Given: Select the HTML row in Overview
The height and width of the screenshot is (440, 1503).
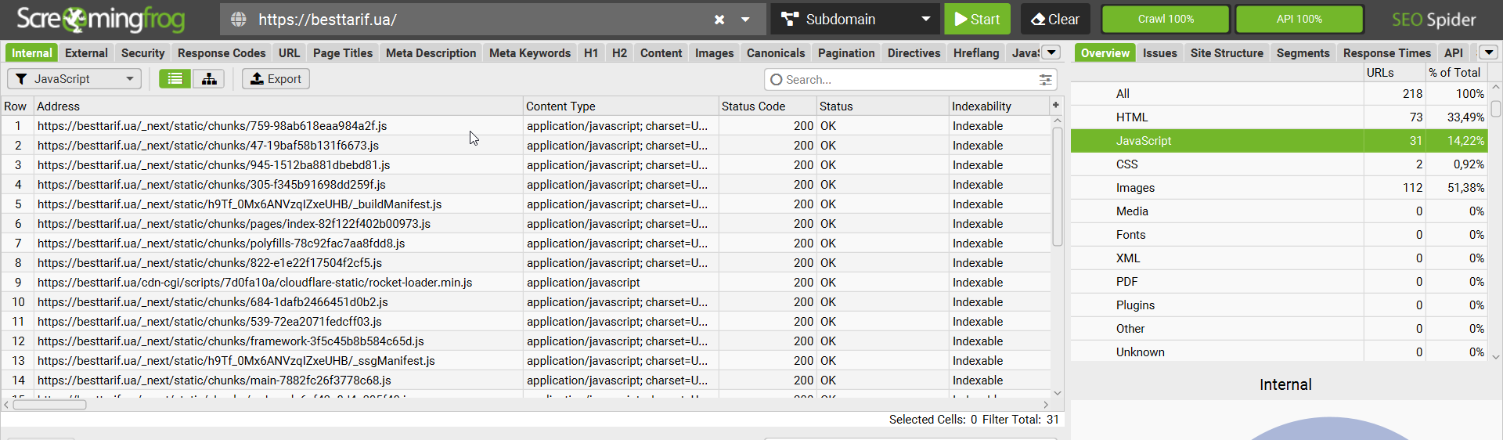Looking at the screenshot, I should (x=1279, y=117).
